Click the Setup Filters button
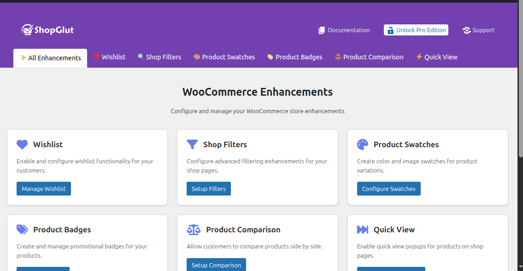This screenshot has width=523, height=271. point(209,189)
